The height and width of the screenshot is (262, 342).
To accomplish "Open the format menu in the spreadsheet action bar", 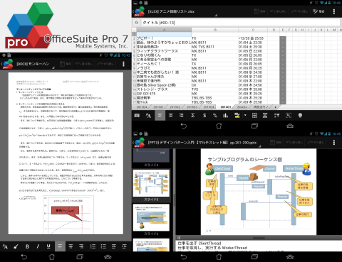I will pos(318,11).
